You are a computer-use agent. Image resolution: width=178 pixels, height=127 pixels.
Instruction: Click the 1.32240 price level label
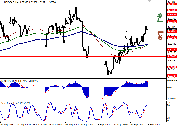171,50
